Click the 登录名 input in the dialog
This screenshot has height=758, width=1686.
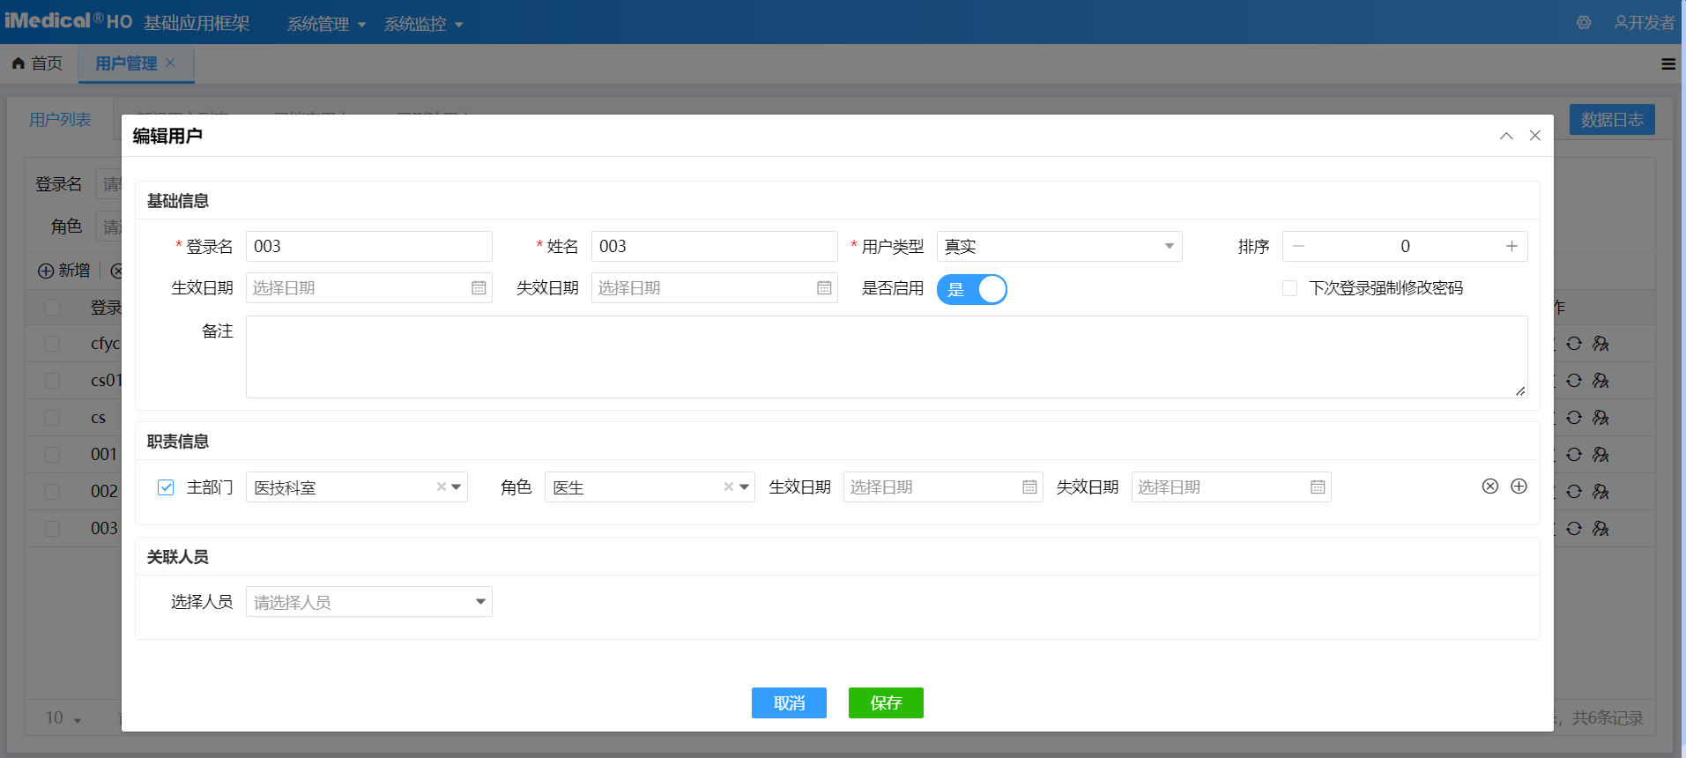click(369, 246)
